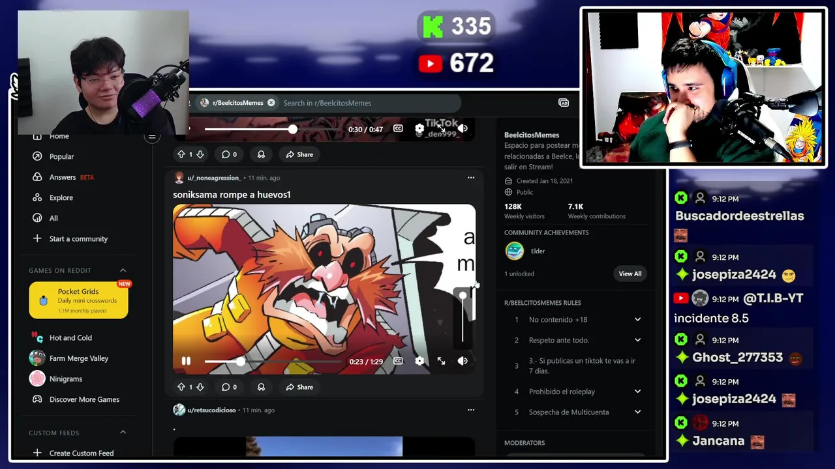The width and height of the screenshot is (835, 469).
Task: Fullscreen the 0:30 / 0:47 video
Action: click(x=441, y=129)
